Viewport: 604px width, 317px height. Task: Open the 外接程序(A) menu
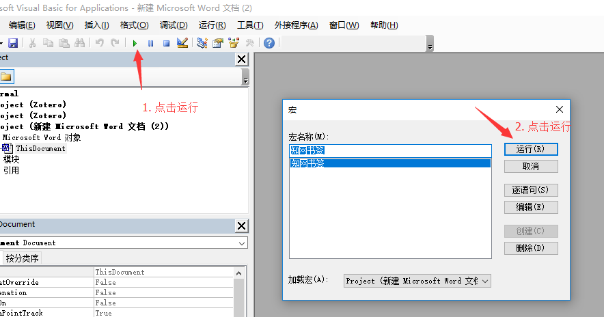coord(297,25)
